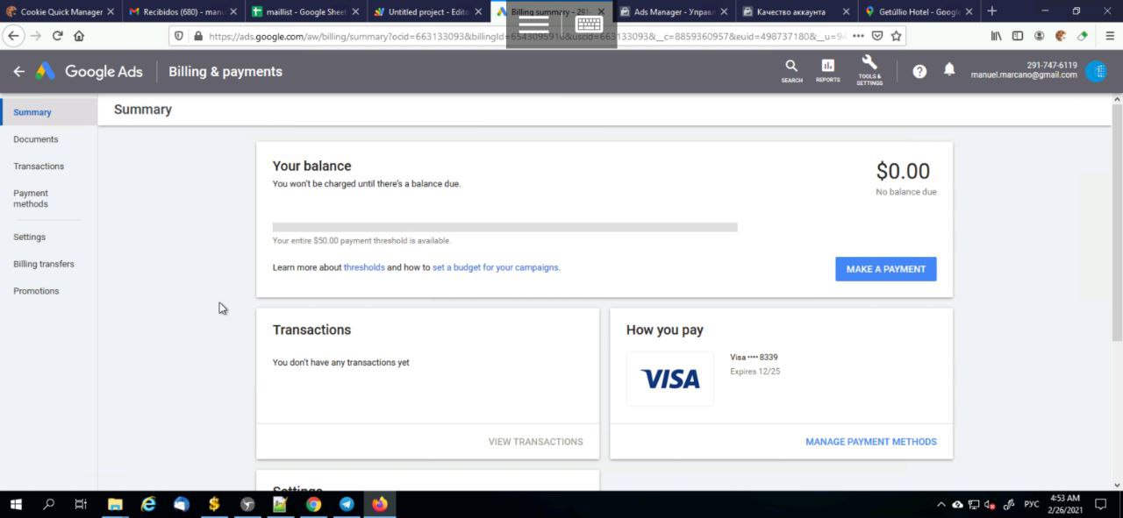Open the Search tool in the header
The height and width of the screenshot is (518, 1123).
pos(791,71)
